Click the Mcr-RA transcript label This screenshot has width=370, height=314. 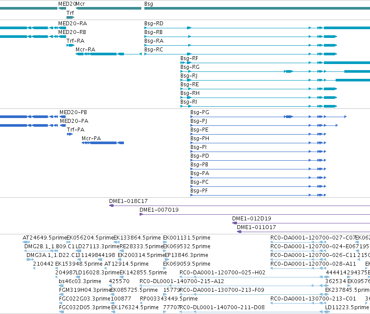pyautogui.click(x=85, y=50)
